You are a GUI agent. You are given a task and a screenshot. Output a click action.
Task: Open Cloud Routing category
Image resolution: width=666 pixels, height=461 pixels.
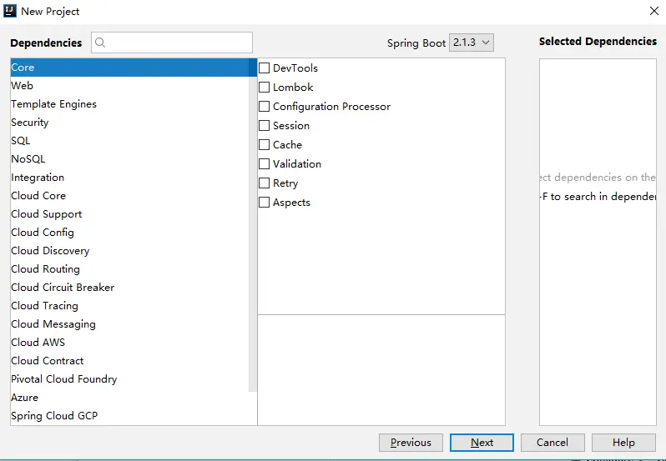[129, 269]
